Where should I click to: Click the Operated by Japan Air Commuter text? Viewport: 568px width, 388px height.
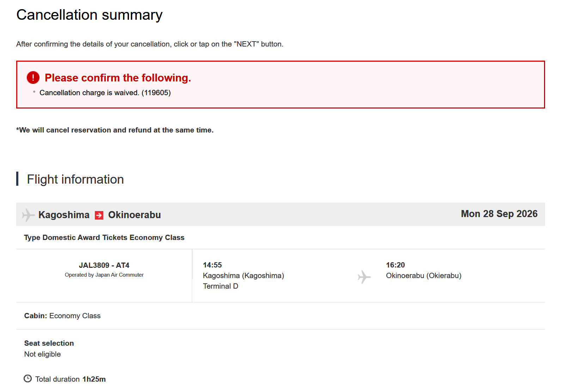coord(104,275)
